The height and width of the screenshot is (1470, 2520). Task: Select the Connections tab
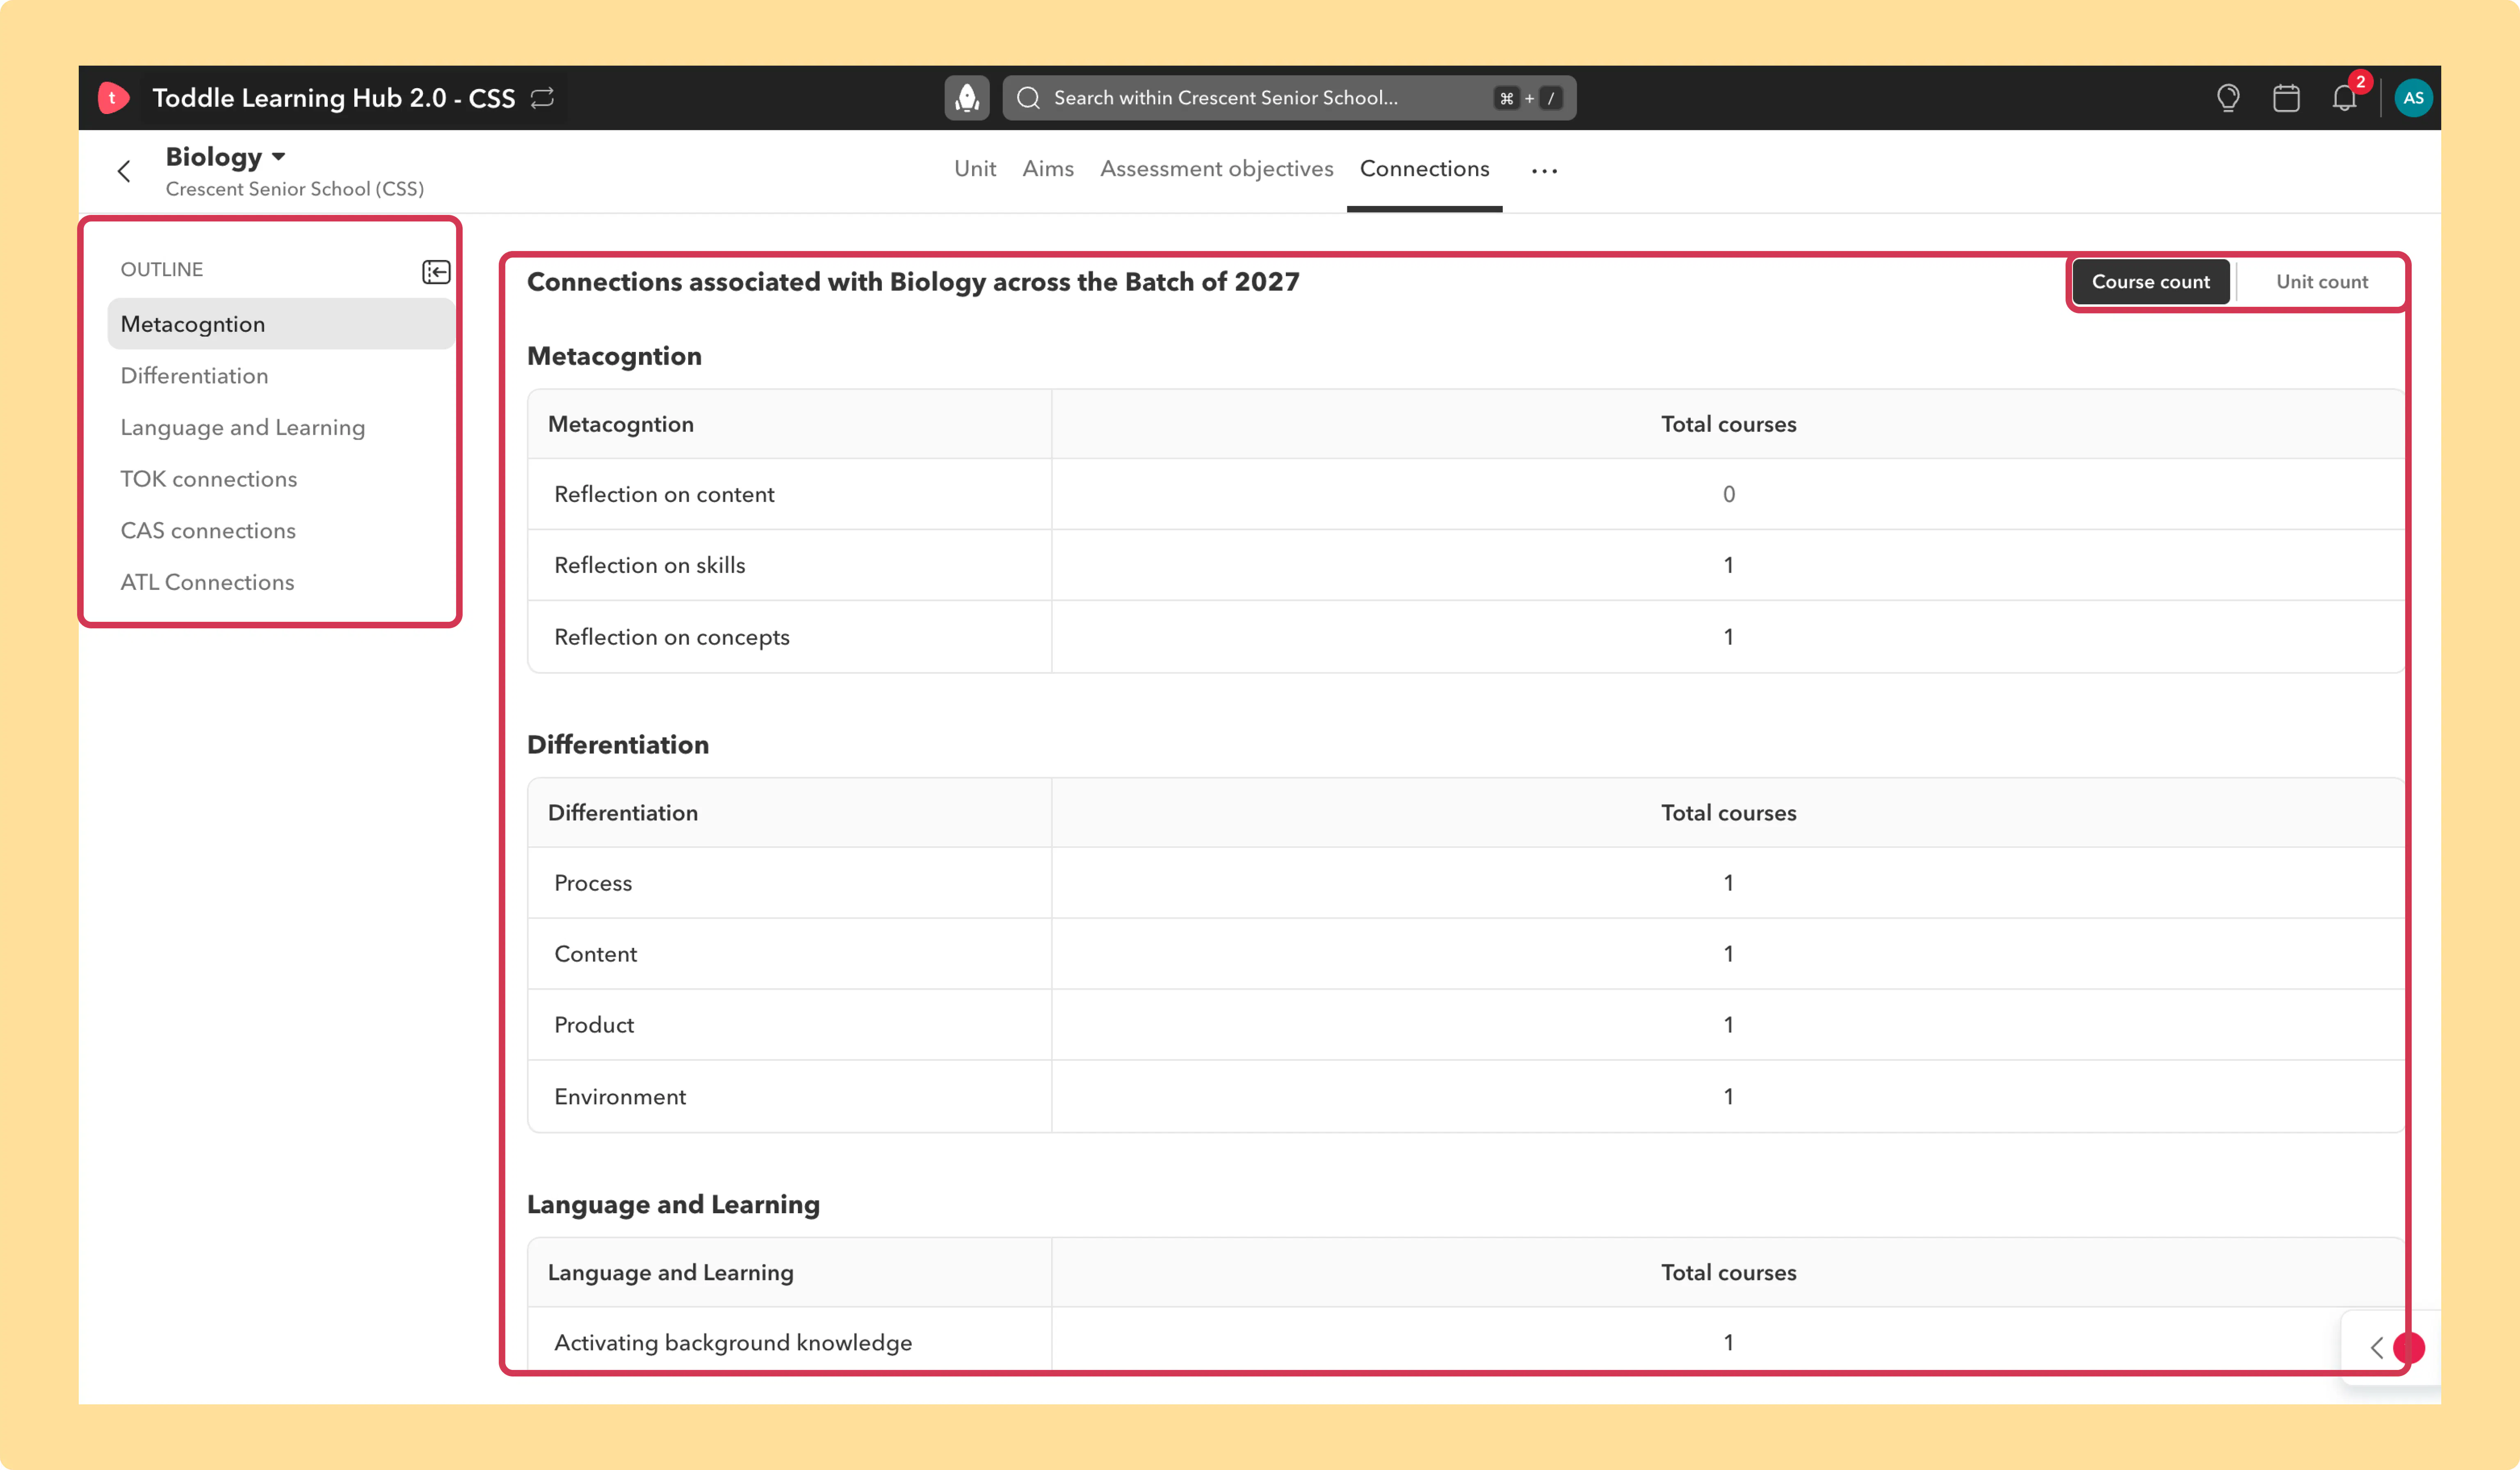point(1424,169)
